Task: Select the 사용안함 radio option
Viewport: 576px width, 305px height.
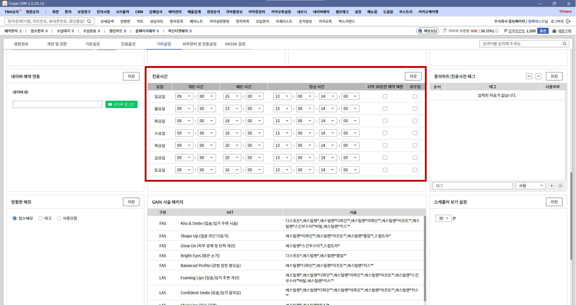Action: click(x=59, y=218)
